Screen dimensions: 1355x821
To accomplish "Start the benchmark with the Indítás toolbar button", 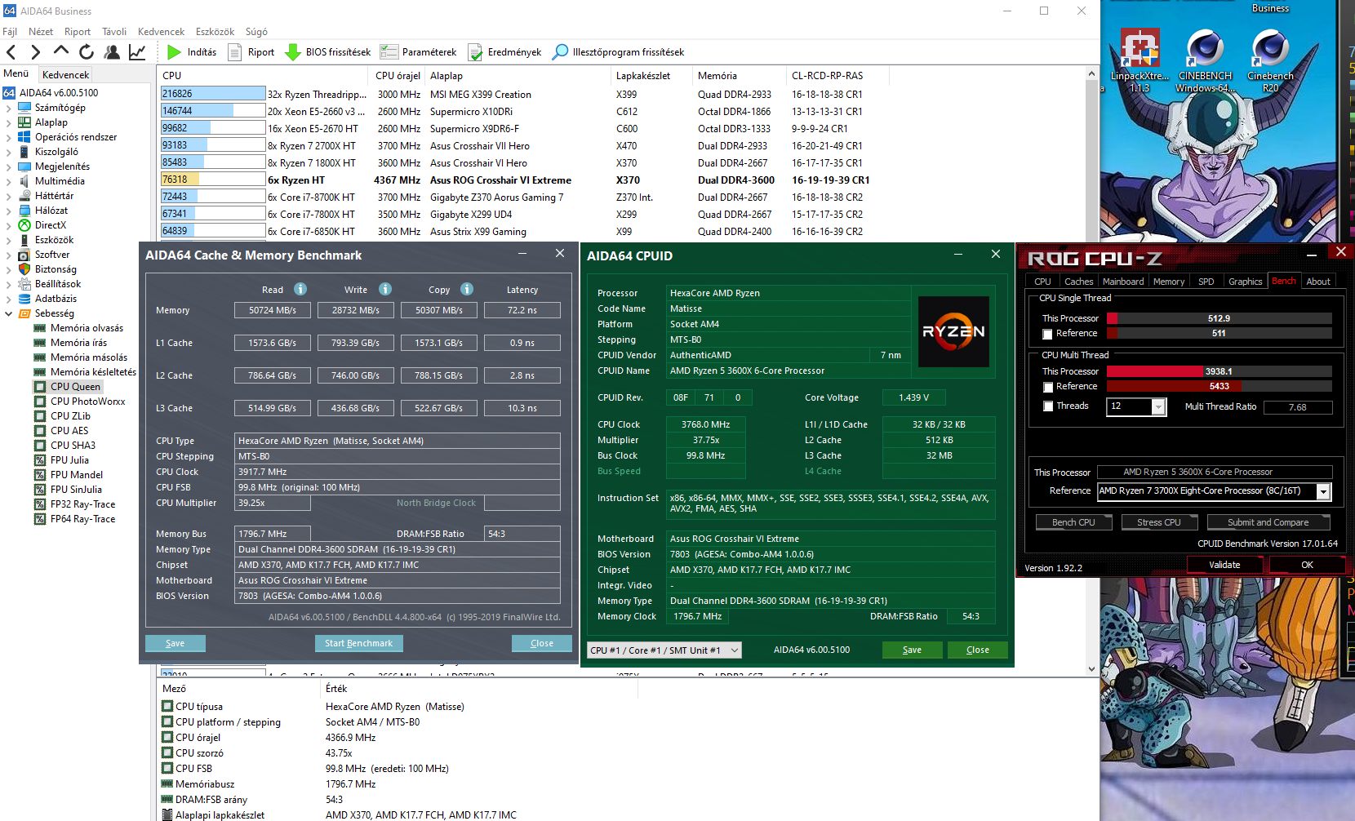I will tap(192, 52).
